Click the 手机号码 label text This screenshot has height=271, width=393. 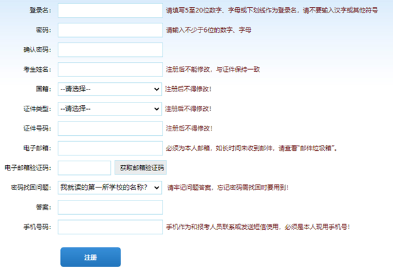tap(39, 227)
